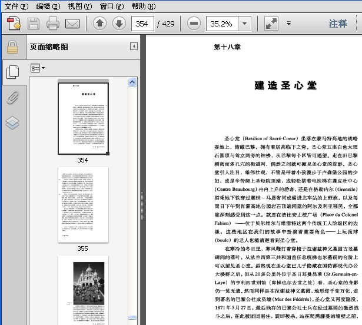Toggle the Page Thumbnails panel button
The image size is (362, 325).
[x=13, y=72]
